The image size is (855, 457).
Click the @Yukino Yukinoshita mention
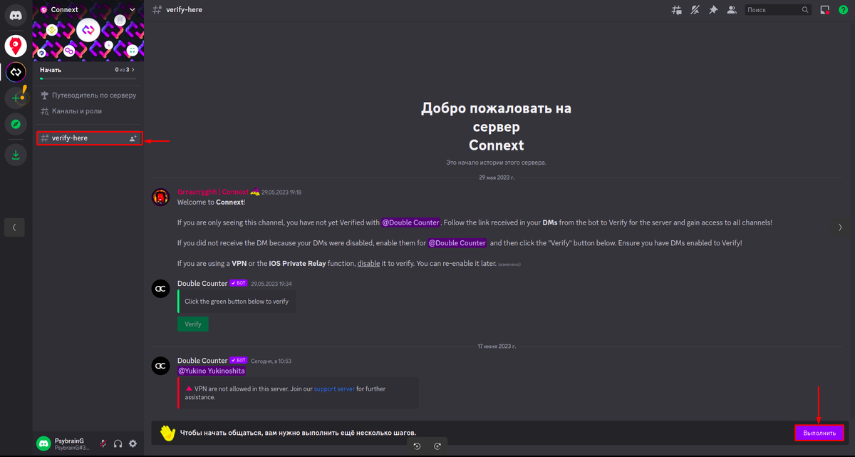tap(212, 371)
